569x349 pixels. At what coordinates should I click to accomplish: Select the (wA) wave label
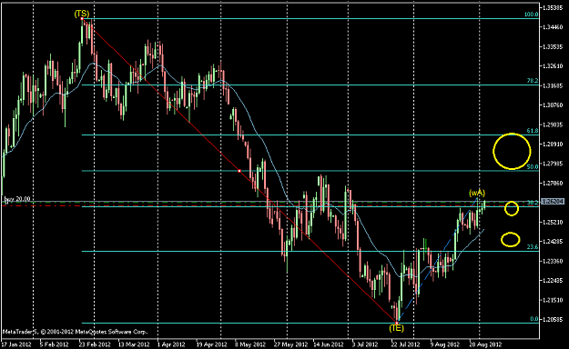coord(477,193)
